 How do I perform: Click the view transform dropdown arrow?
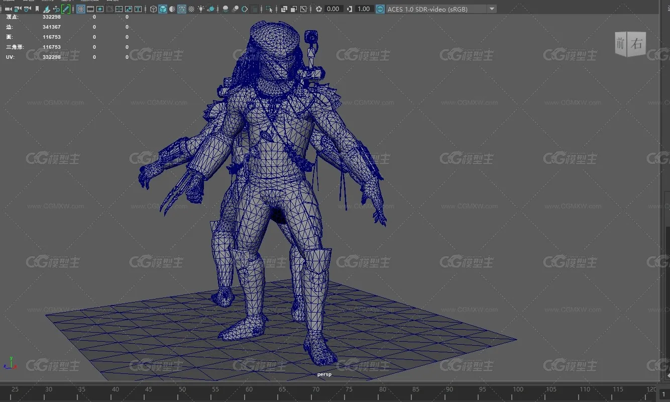click(x=492, y=9)
